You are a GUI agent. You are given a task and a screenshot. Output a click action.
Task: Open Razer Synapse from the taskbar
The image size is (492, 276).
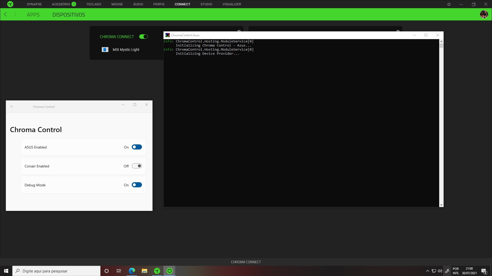[x=157, y=271]
